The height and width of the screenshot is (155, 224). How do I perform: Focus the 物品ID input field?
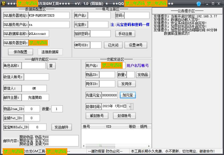click(107, 75)
